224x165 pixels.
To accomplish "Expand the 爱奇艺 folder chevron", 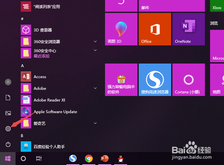I will pyautogui.click(x=95, y=123).
